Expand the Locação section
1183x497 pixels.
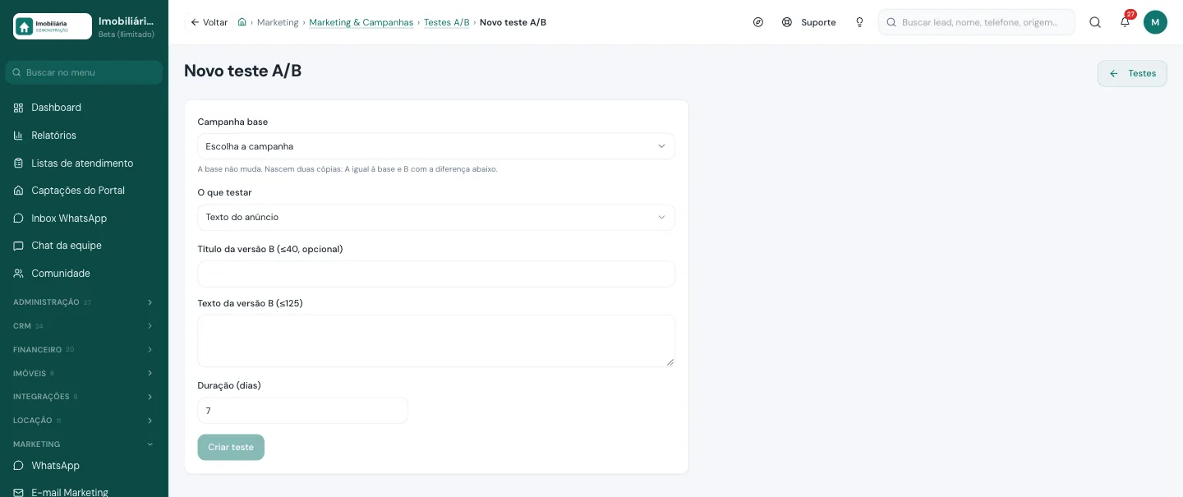click(84, 421)
